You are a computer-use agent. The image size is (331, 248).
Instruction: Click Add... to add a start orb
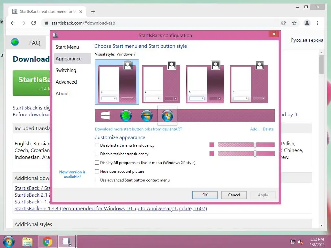coord(255,129)
